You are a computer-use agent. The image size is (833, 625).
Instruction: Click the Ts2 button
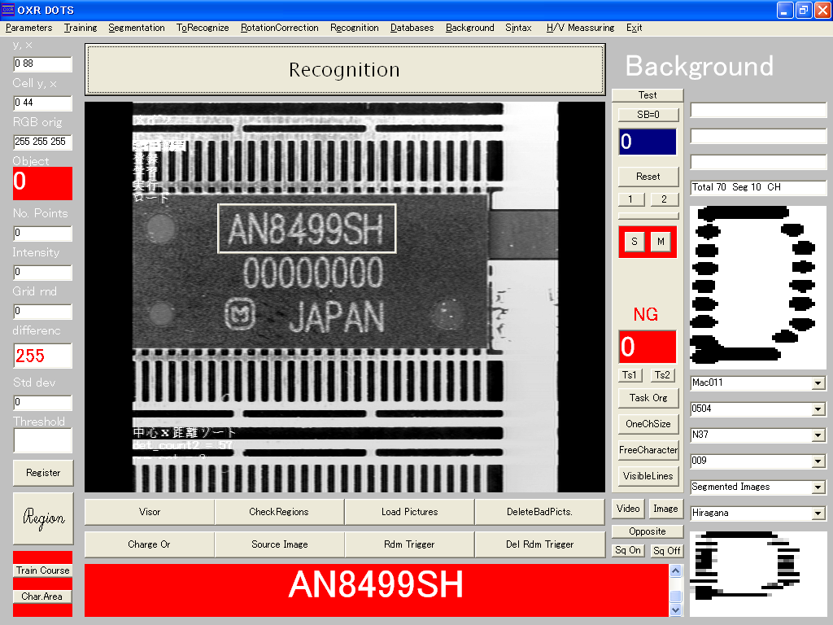click(x=662, y=375)
